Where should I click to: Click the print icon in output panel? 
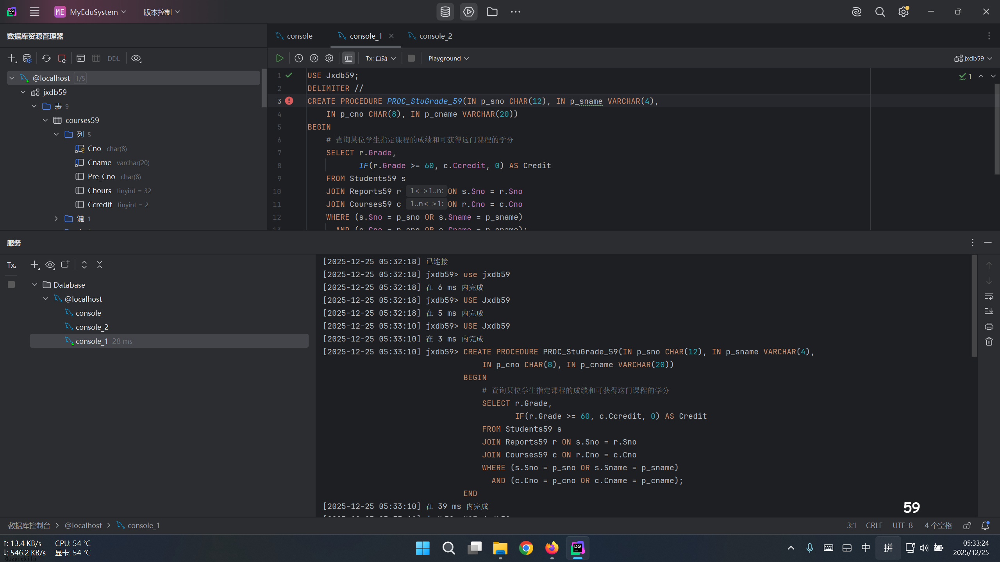(989, 326)
